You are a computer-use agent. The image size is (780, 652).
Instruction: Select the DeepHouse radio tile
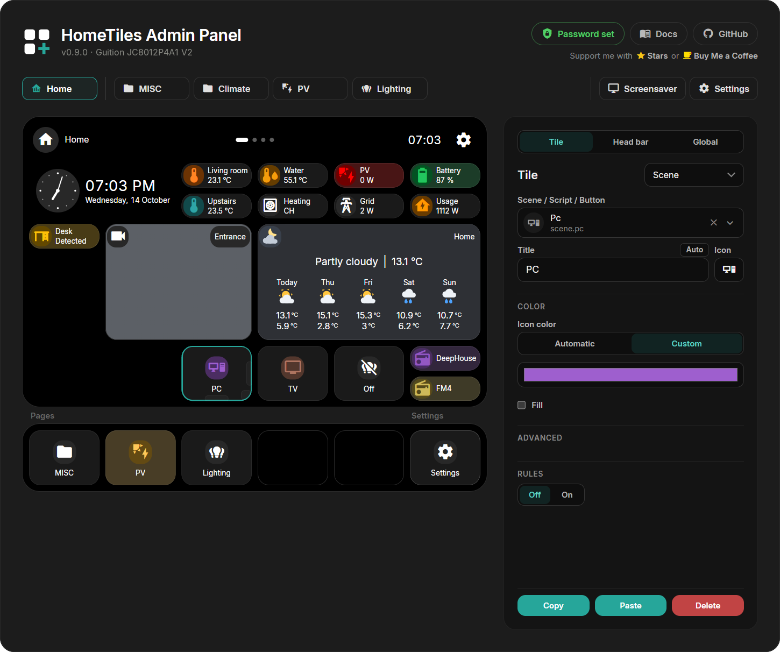pos(445,358)
